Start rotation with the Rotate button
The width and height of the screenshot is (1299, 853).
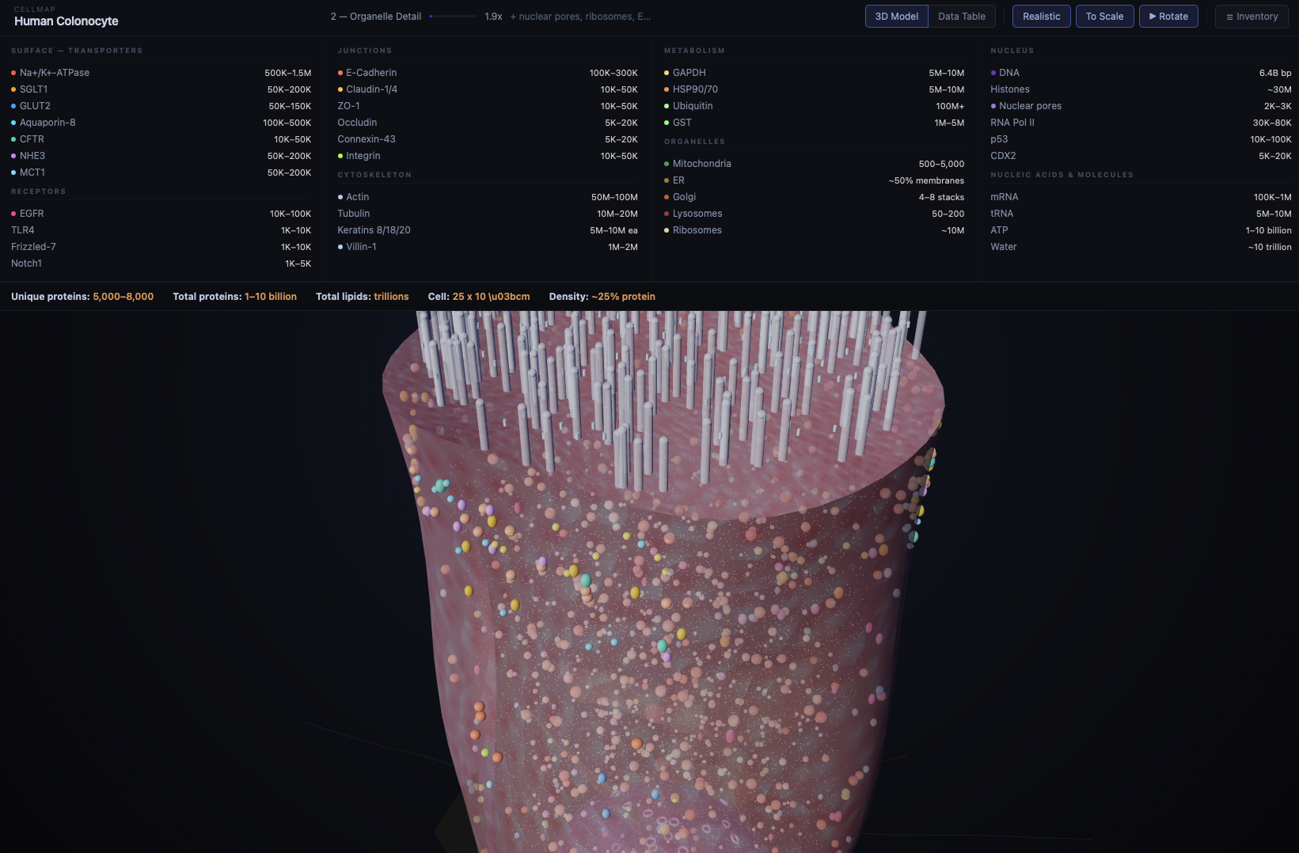1168,16
